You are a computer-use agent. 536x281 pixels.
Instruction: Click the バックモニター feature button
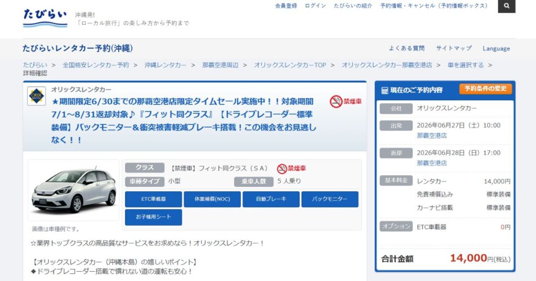(x=330, y=199)
